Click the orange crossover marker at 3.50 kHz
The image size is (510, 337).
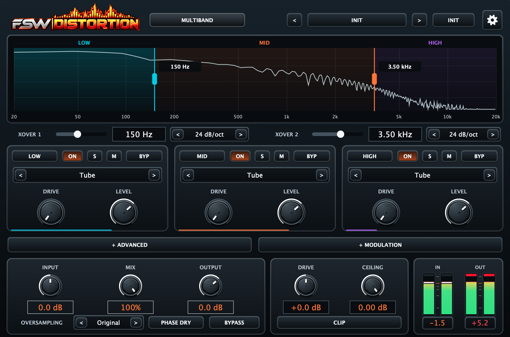(374, 79)
